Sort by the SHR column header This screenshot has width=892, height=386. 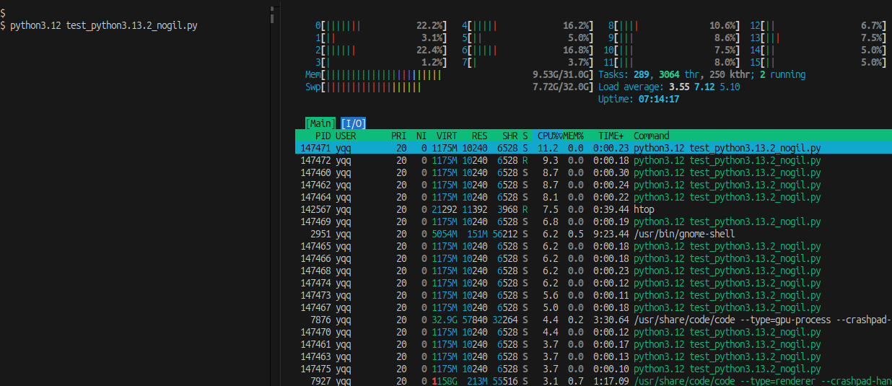click(x=510, y=136)
